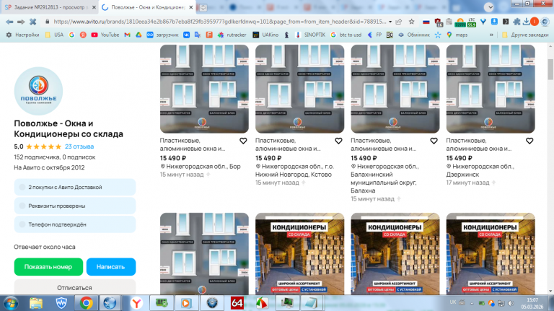The height and width of the screenshot is (311, 554).
Task: Open Yandex Browser from the taskbar
Action: pyautogui.click(x=136, y=303)
